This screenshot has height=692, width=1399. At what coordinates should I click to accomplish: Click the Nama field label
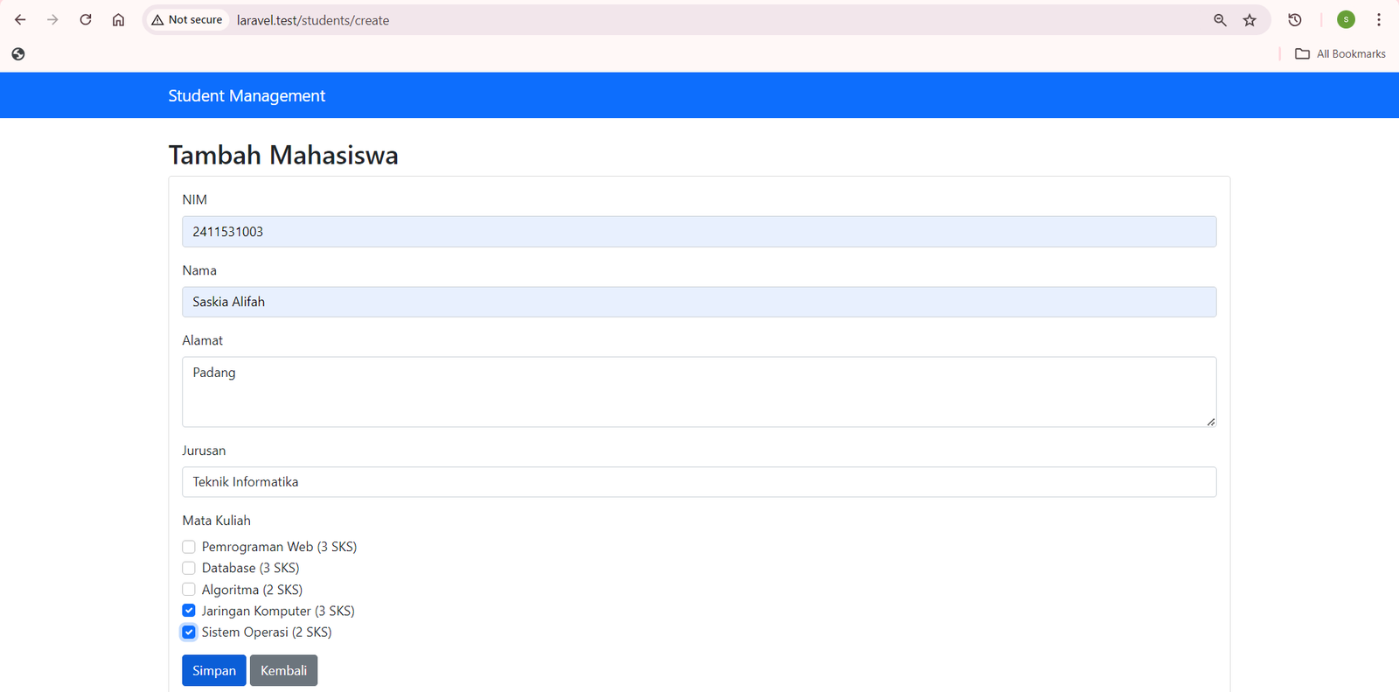pos(199,270)
